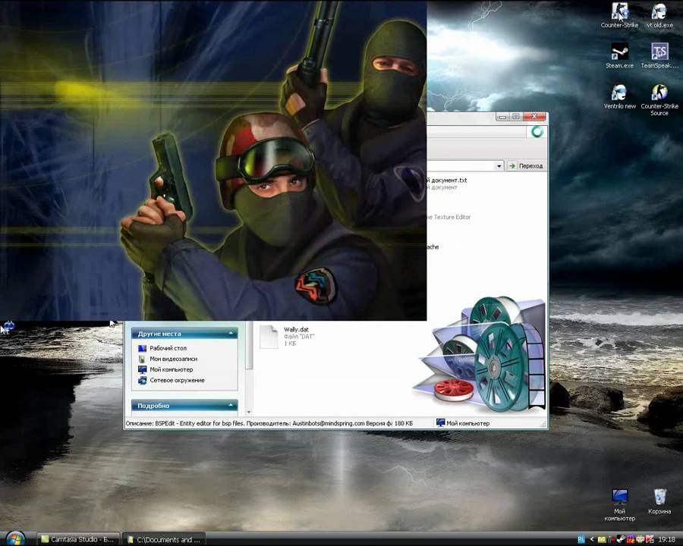Click the 180 КБ status bar entry
This screenshot has height=546, width=683.
[x=404, y=423]
